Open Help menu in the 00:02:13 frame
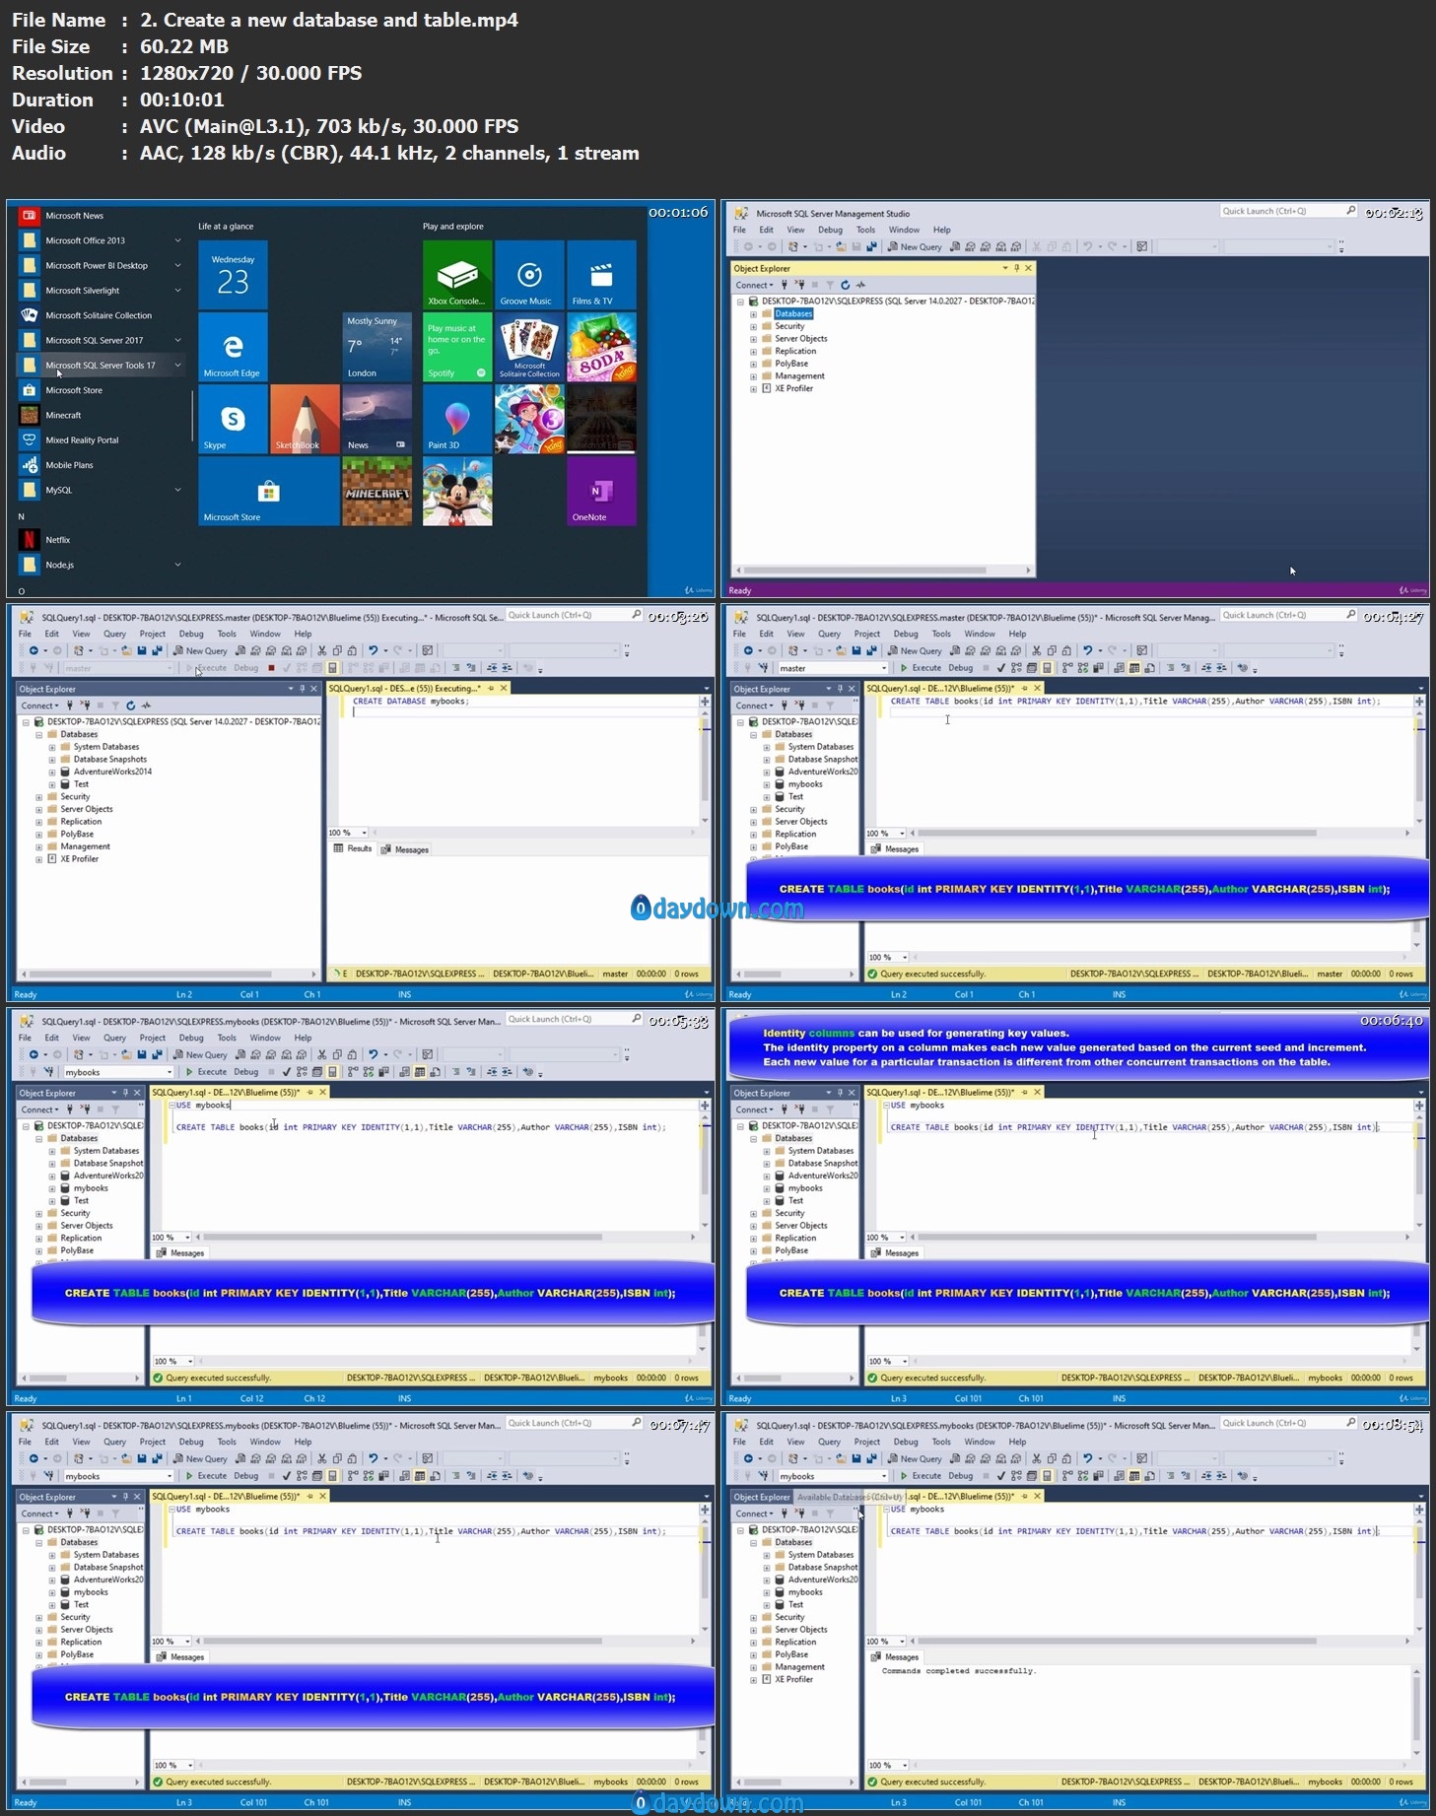This screenshot has width=1436, height=1816. point(942,230)
